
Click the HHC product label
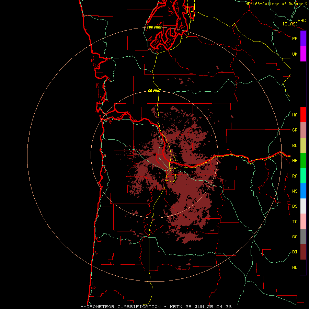point(301,21)
